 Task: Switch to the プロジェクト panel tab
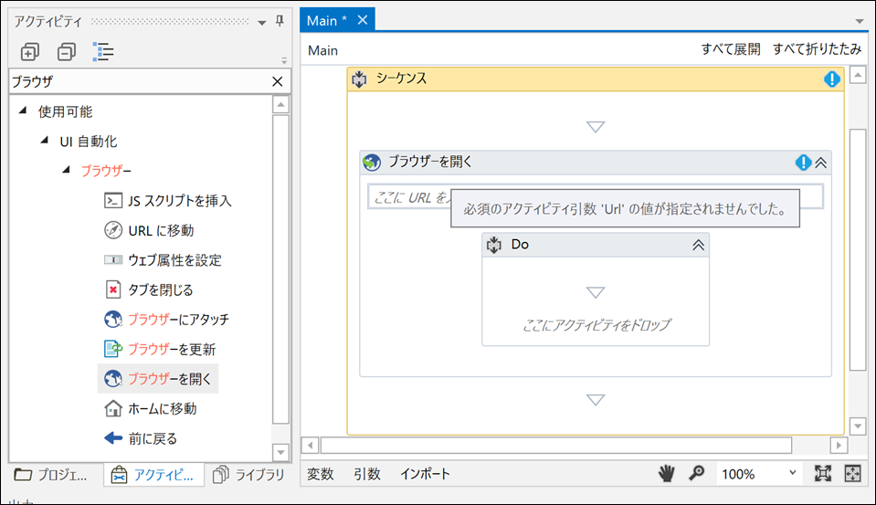point(51,475)
